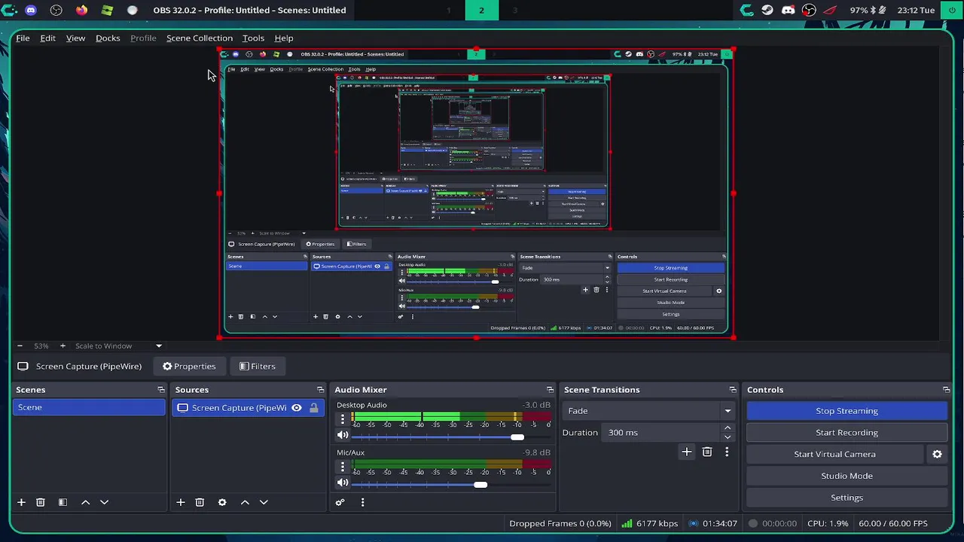Decrease transition duration stepper arrow

point(728,437)
